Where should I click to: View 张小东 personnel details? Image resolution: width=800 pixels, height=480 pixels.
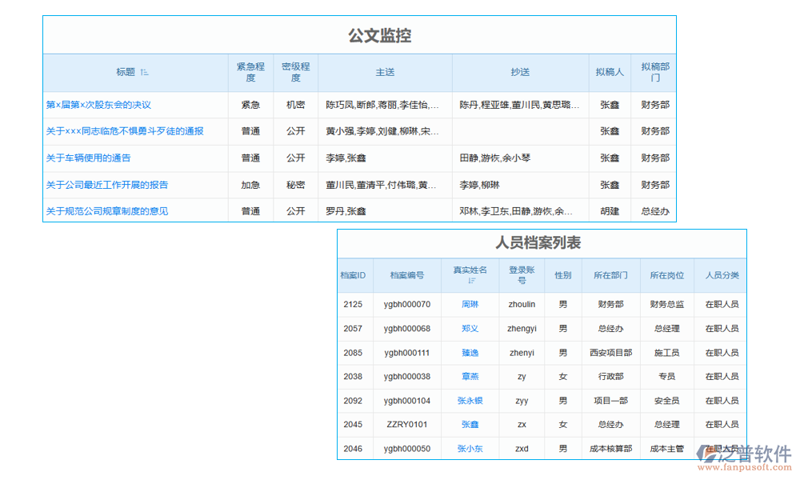coord(472,449)
